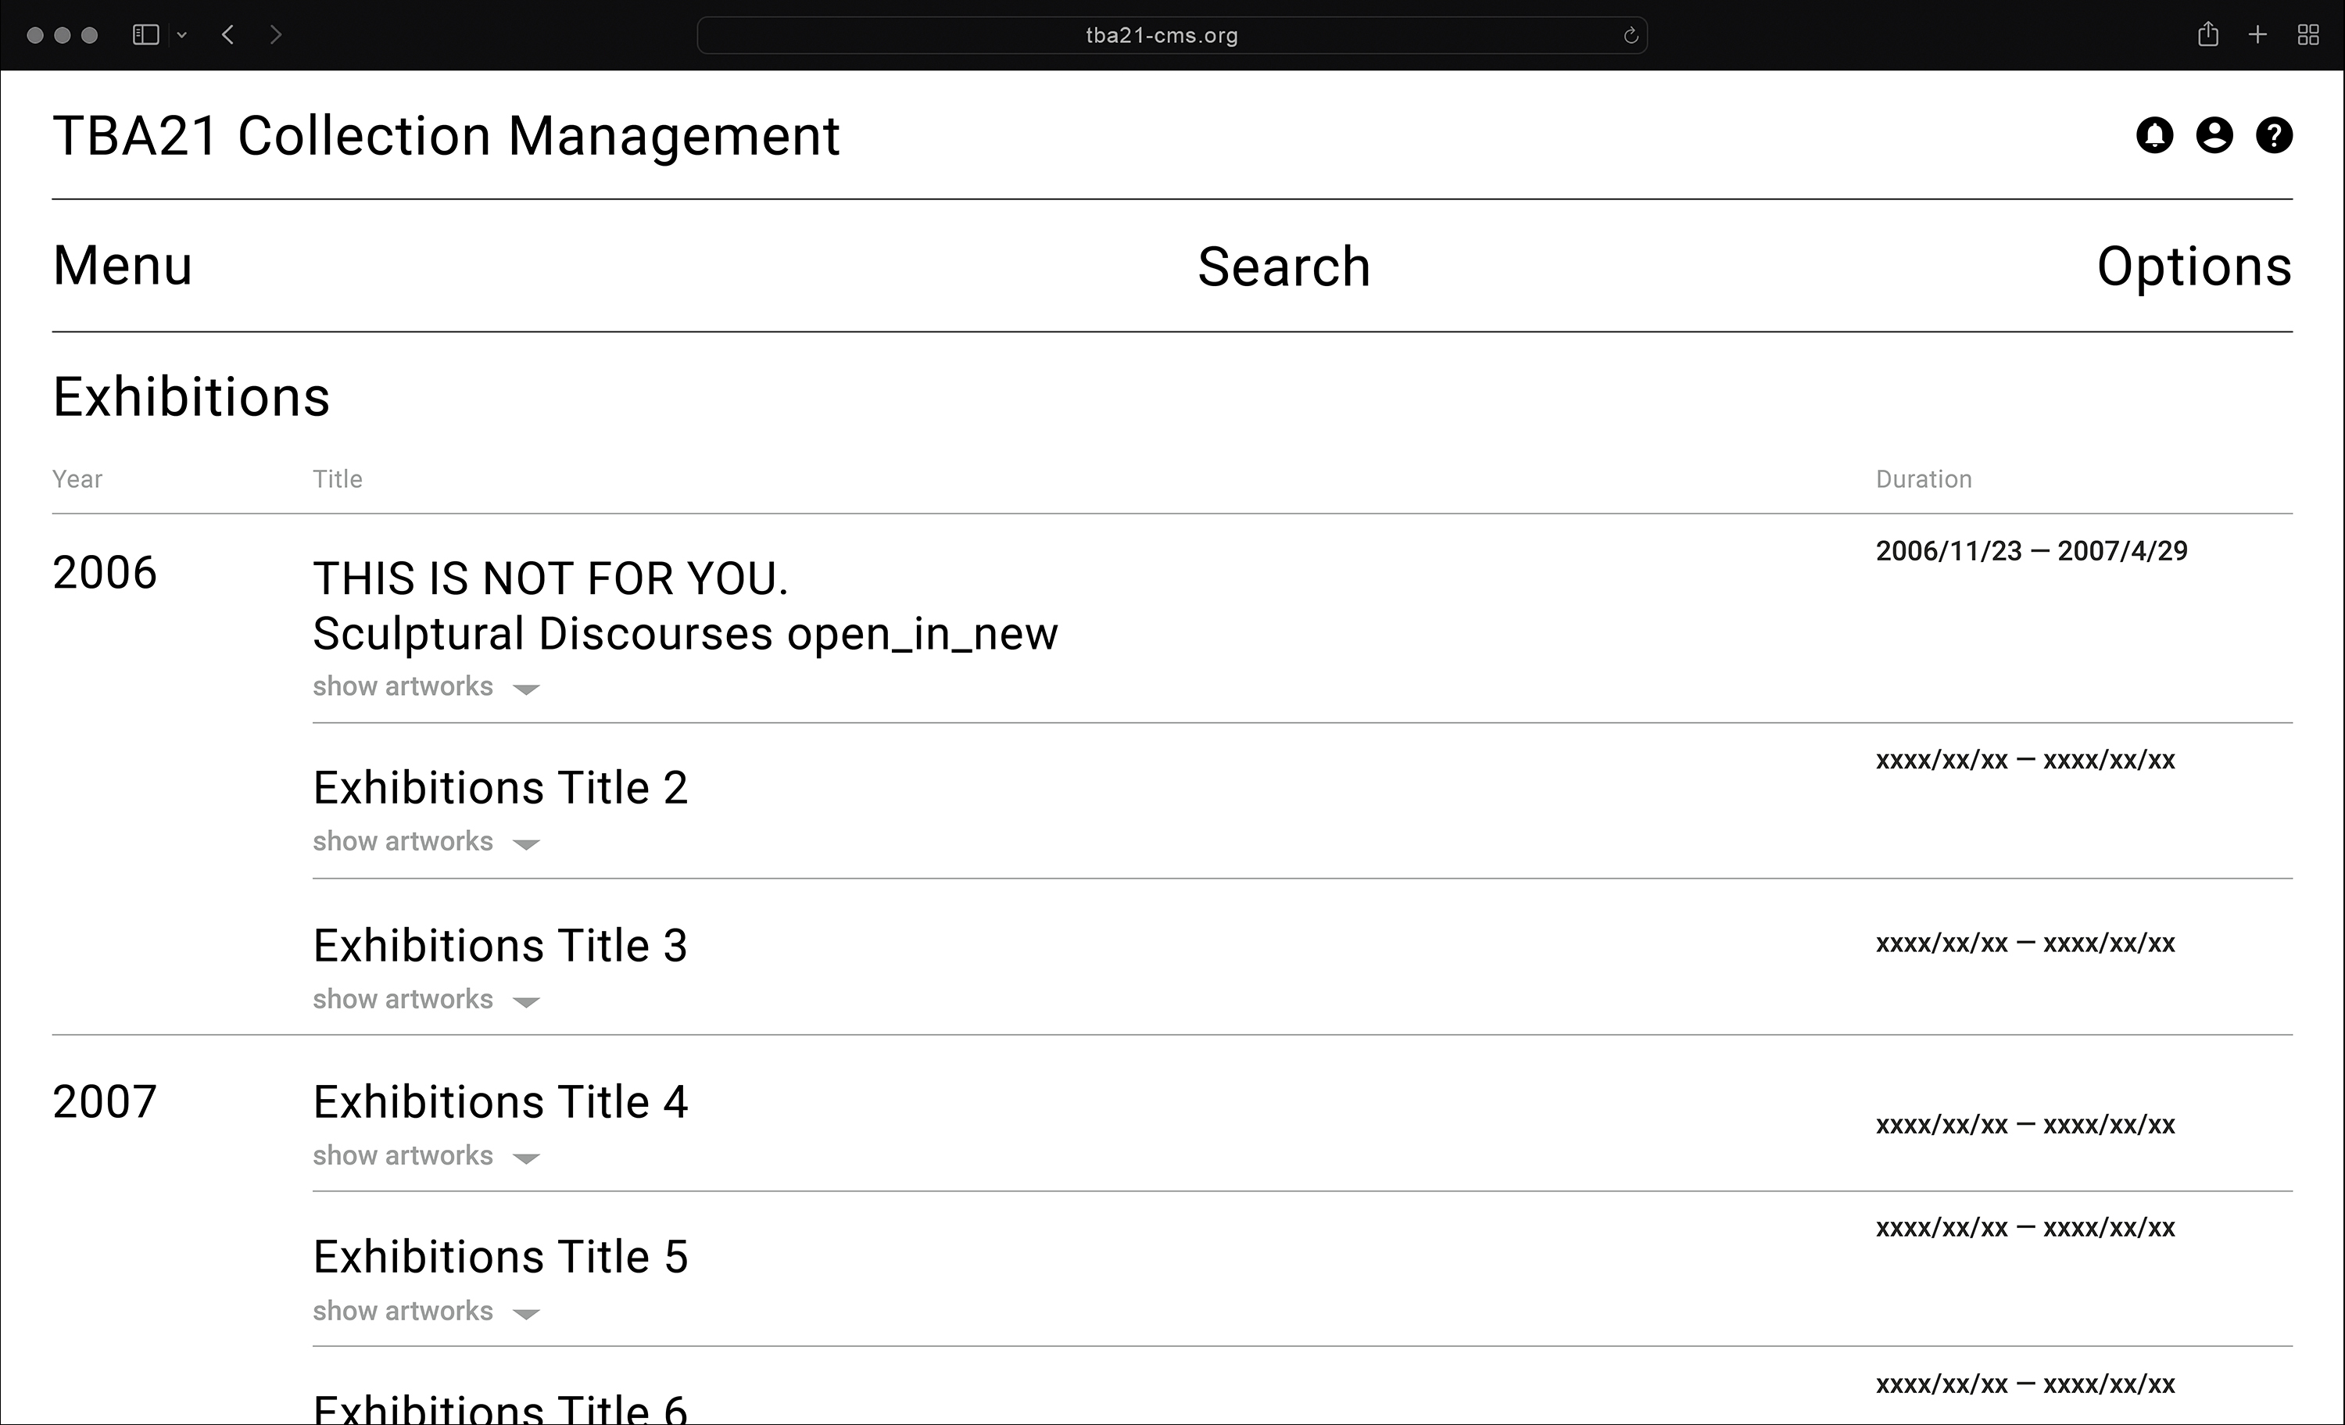Select the 2006 year label
Screen dimensions: 2345x1425
point(105,573)
